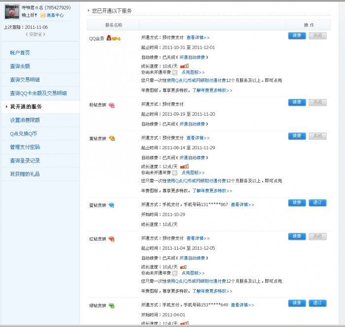345x327 pixels.
Task: Click the 蓝钻贵族 blue diamond icon
Action: coord(111,205)
